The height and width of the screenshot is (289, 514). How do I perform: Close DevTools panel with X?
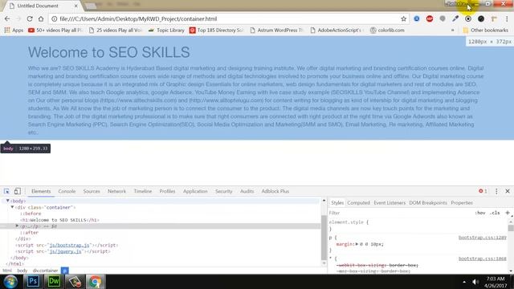click(x=508, y=191)
